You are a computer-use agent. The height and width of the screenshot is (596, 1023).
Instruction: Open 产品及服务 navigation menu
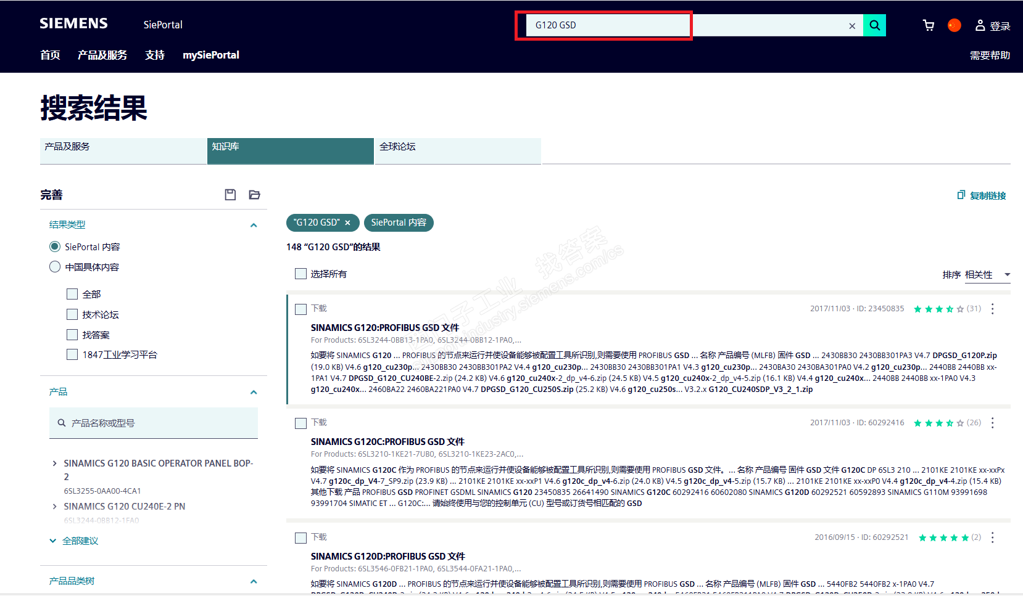click(102, 55)
